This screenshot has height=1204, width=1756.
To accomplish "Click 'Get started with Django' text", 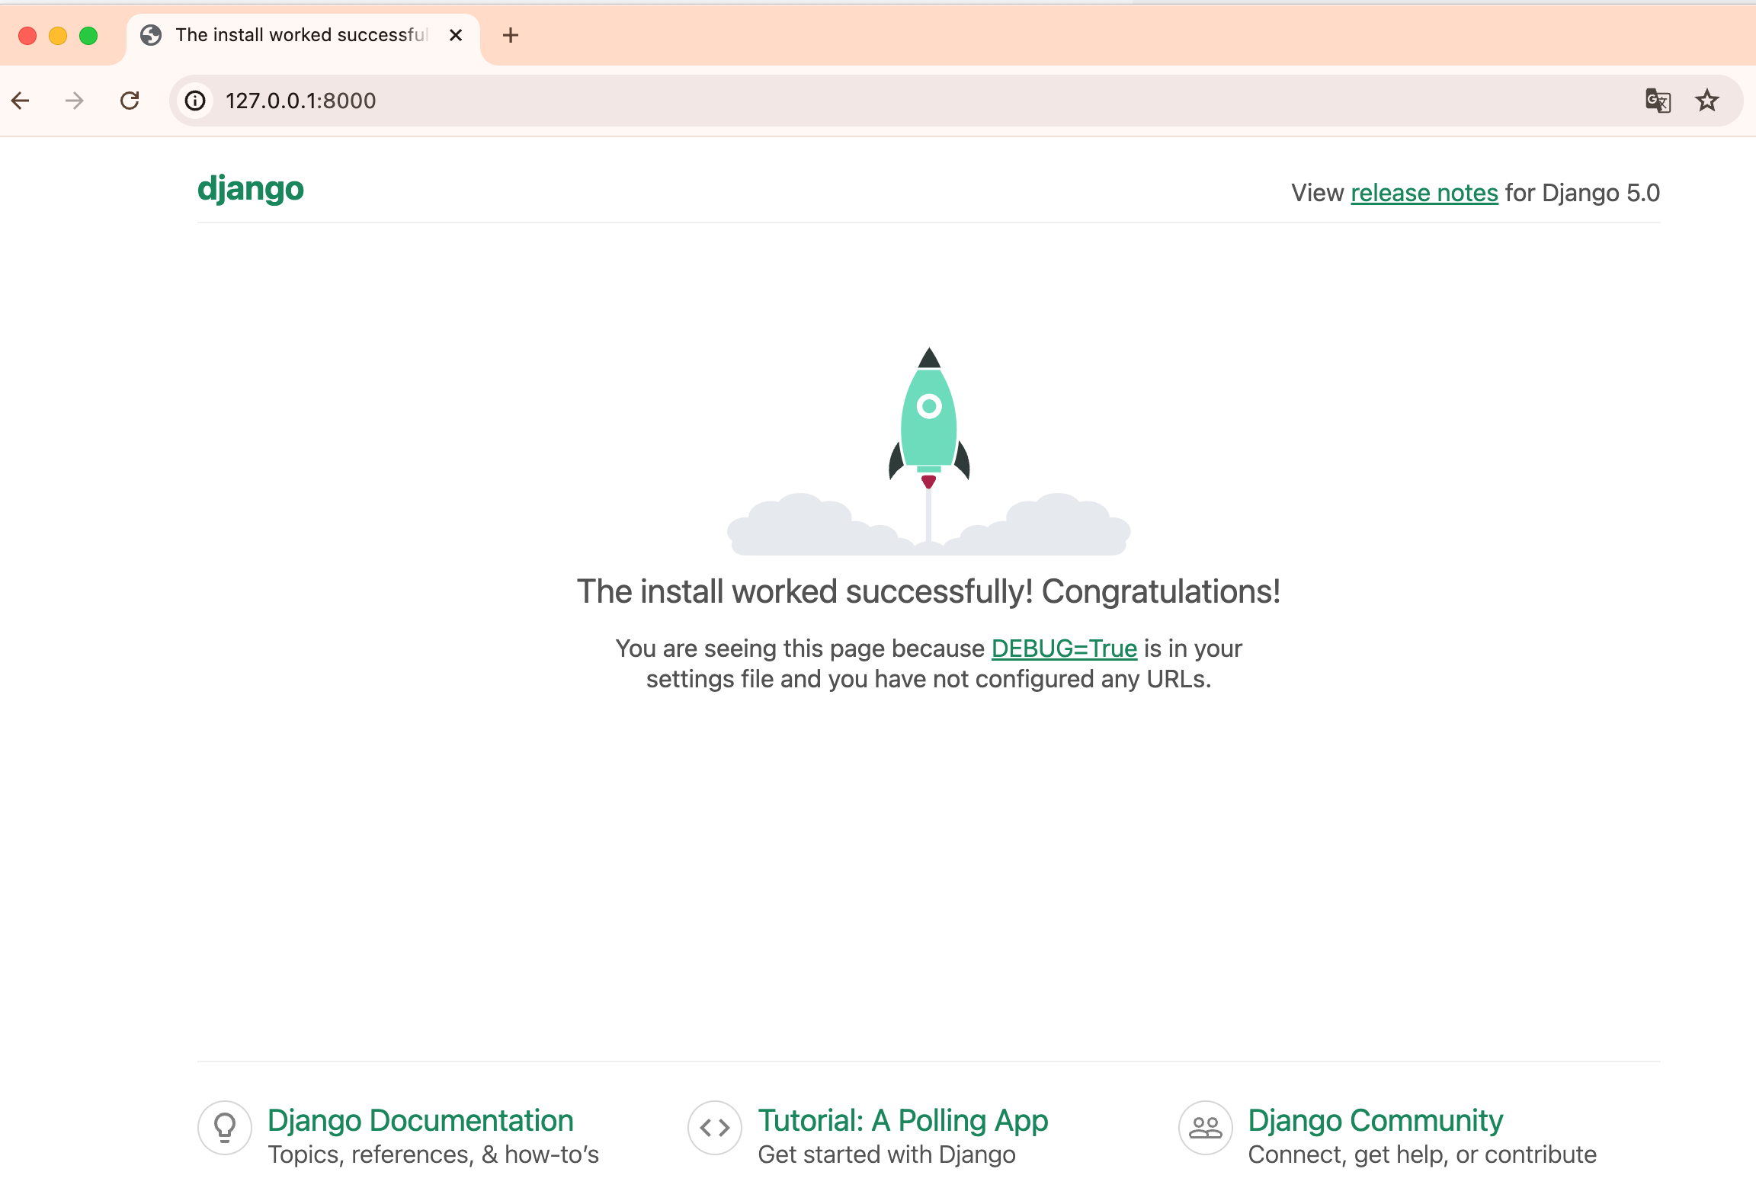I will click(886, 1155).
